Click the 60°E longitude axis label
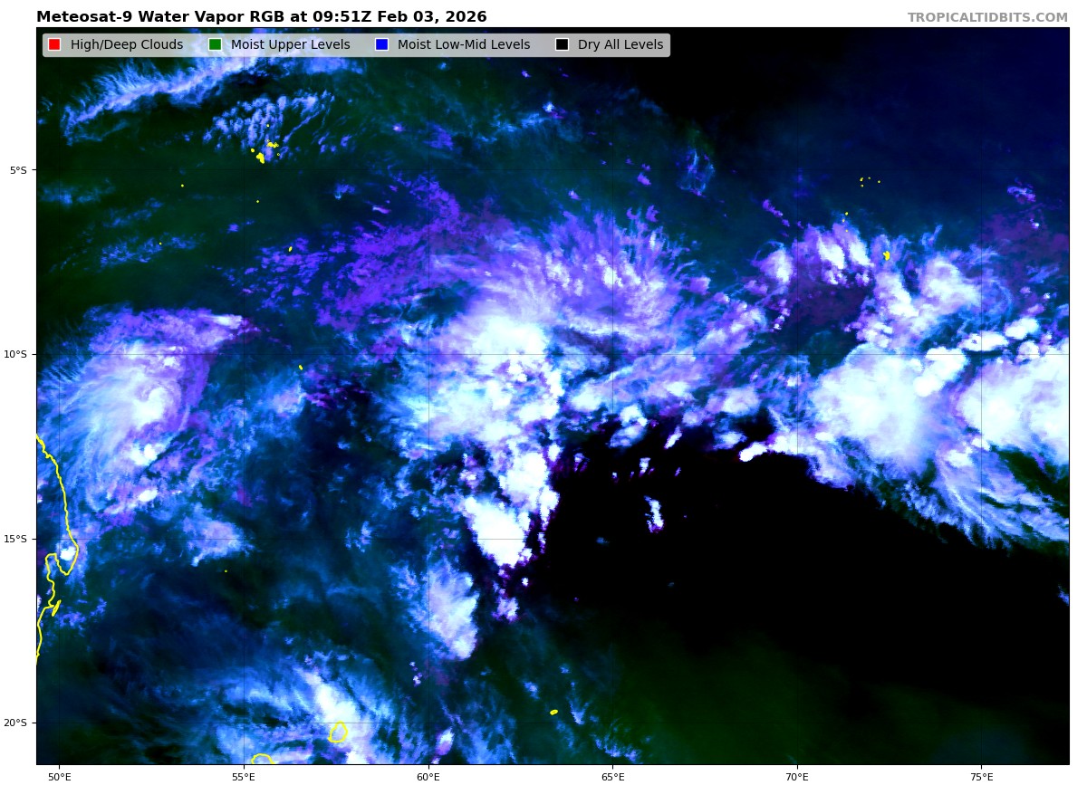This screenshot has width=1087, height=785. [428, 777]
